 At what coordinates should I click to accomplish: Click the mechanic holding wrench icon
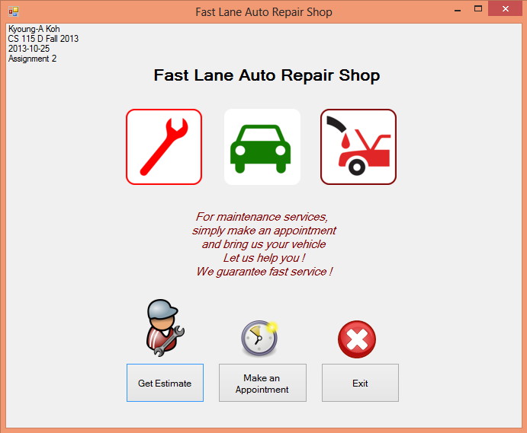pyautogui.click(x=163, y=329)
